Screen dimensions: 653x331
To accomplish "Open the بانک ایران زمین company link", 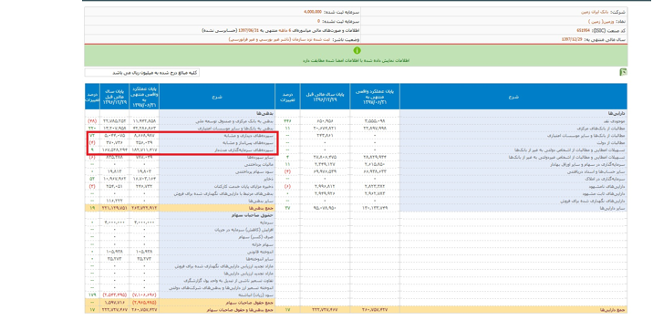I will pyautogui.click(x=595, y=13).
